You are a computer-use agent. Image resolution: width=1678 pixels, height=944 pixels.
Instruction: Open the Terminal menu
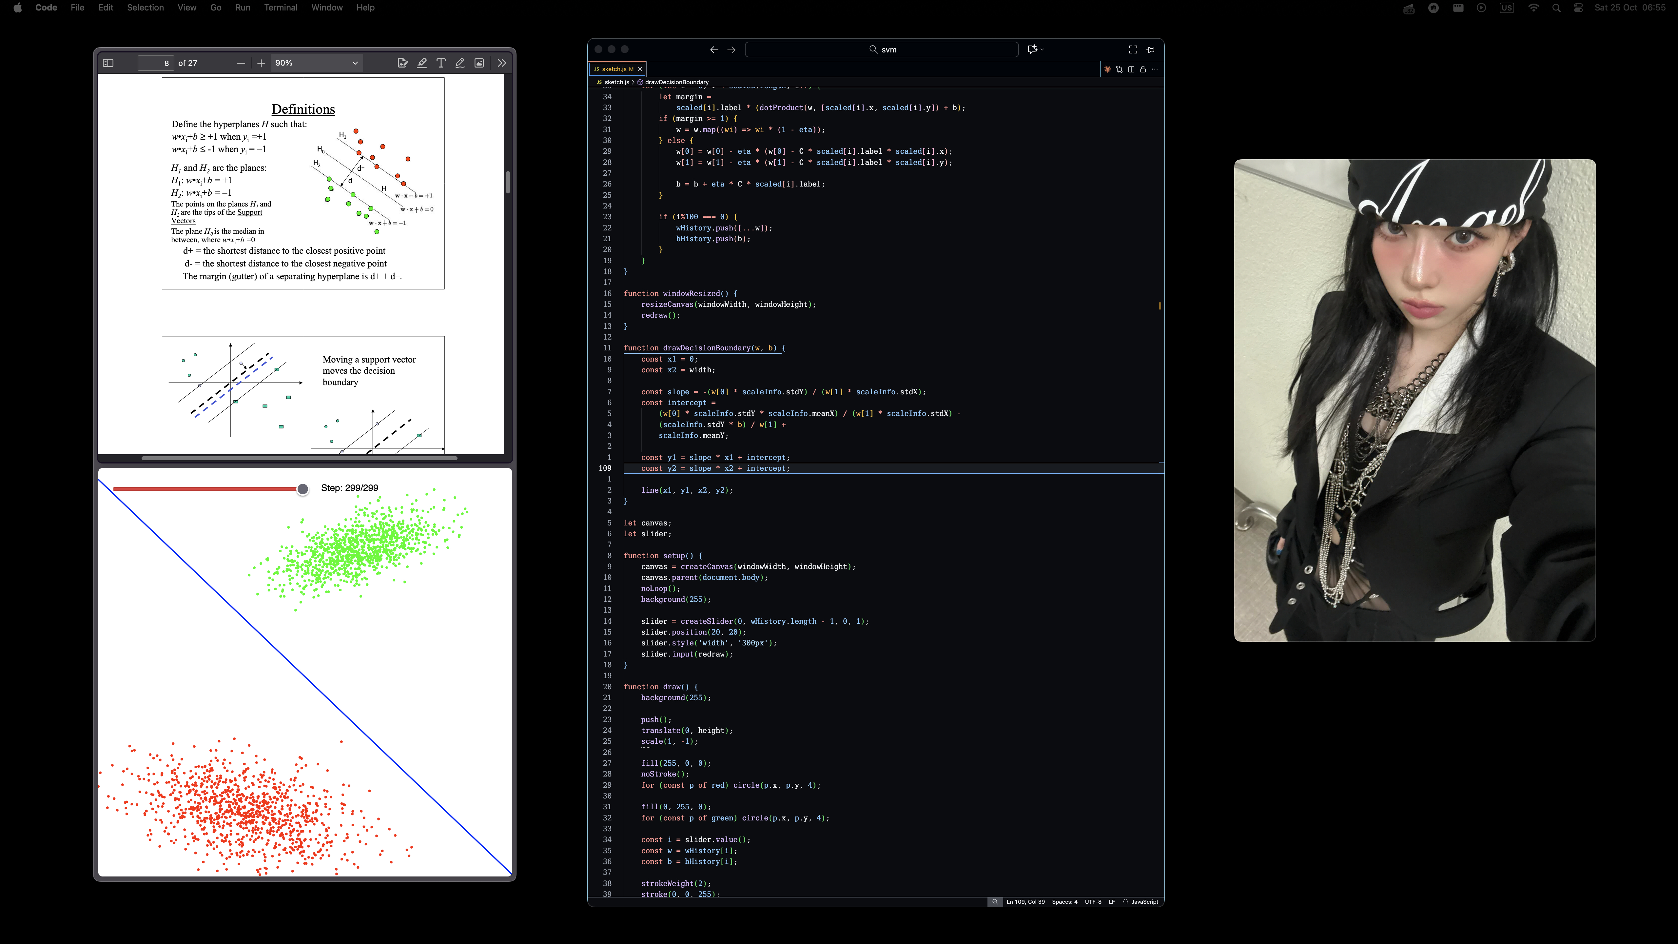click(281, 8)
